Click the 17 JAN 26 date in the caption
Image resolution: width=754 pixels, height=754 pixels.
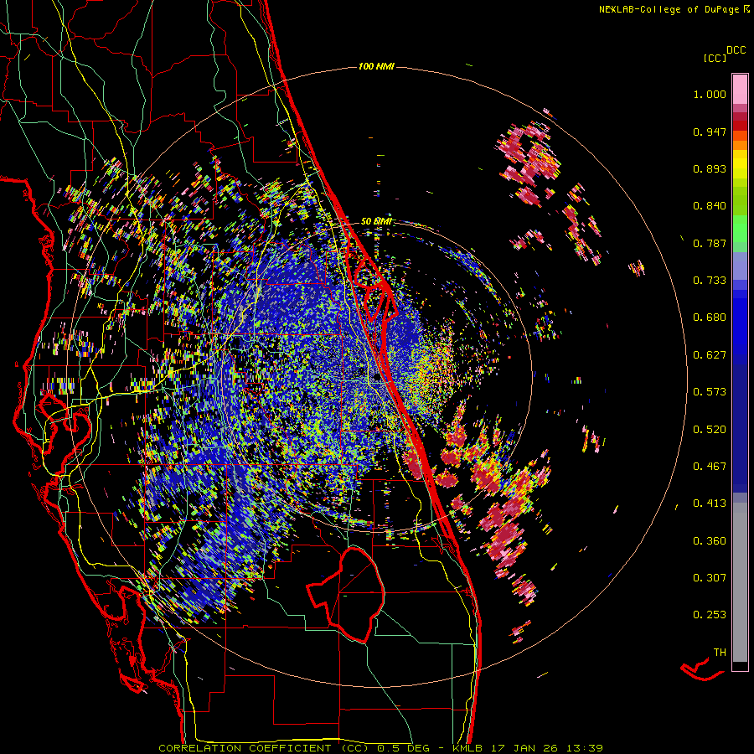pyautogui.click(x=525, y=748)
